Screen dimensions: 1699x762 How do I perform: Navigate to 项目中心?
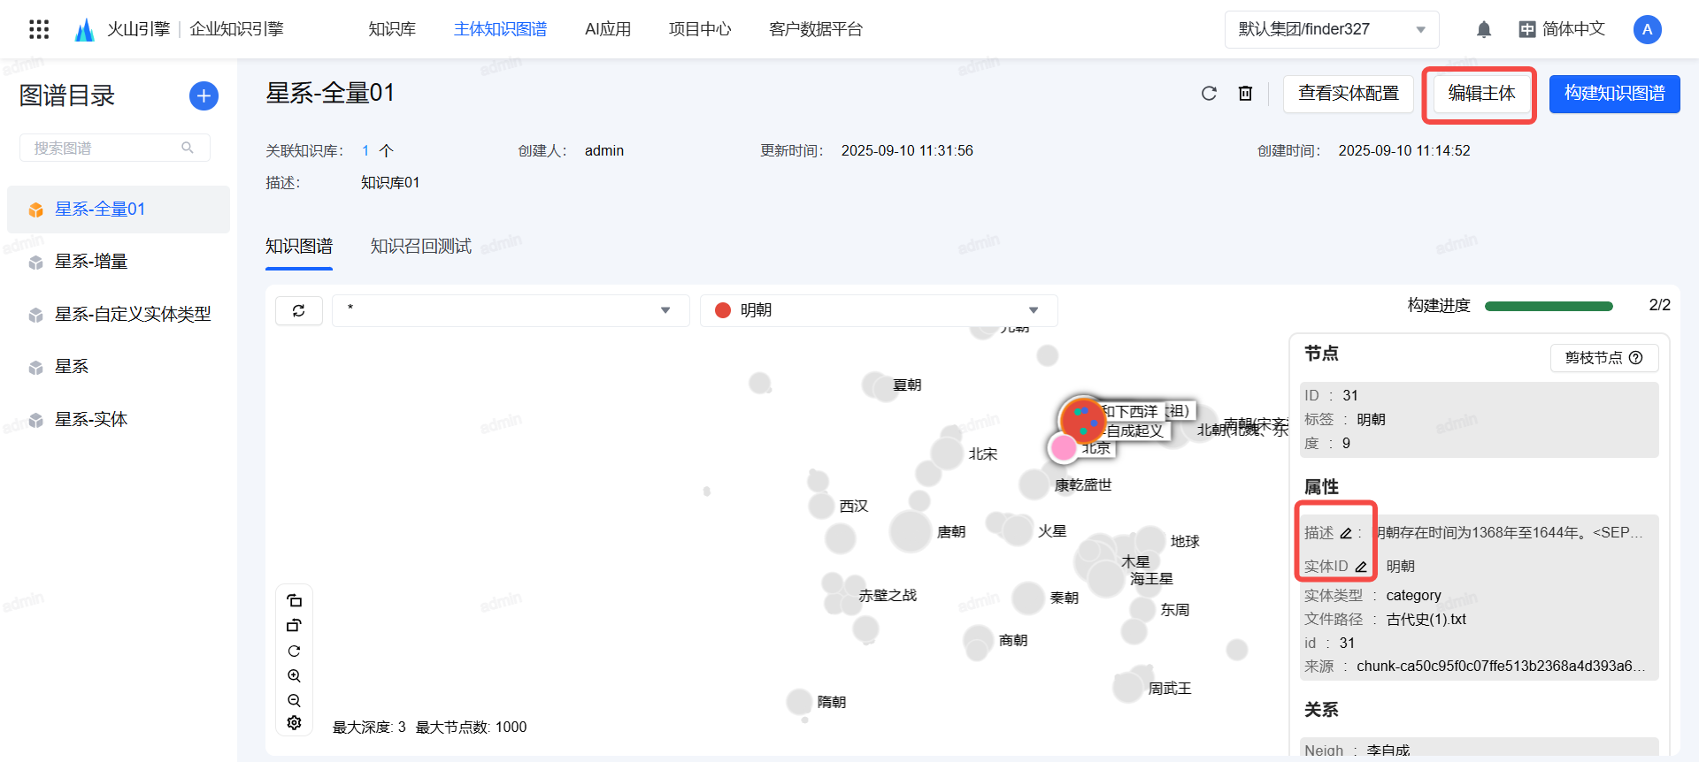tap(700, 29)
